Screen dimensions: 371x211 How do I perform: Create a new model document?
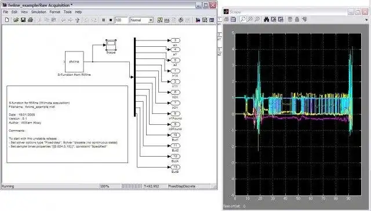7,20
